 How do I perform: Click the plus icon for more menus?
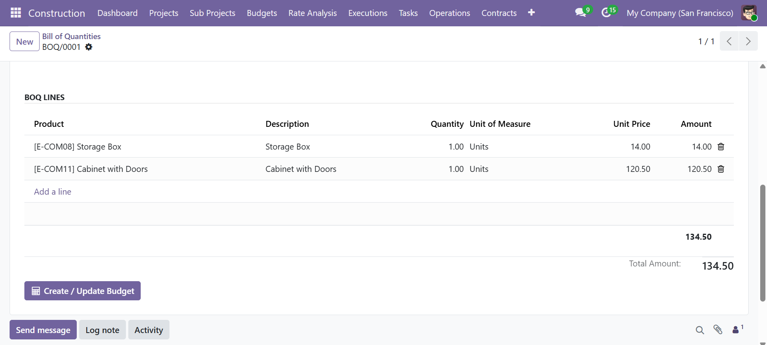click(531, 13)
